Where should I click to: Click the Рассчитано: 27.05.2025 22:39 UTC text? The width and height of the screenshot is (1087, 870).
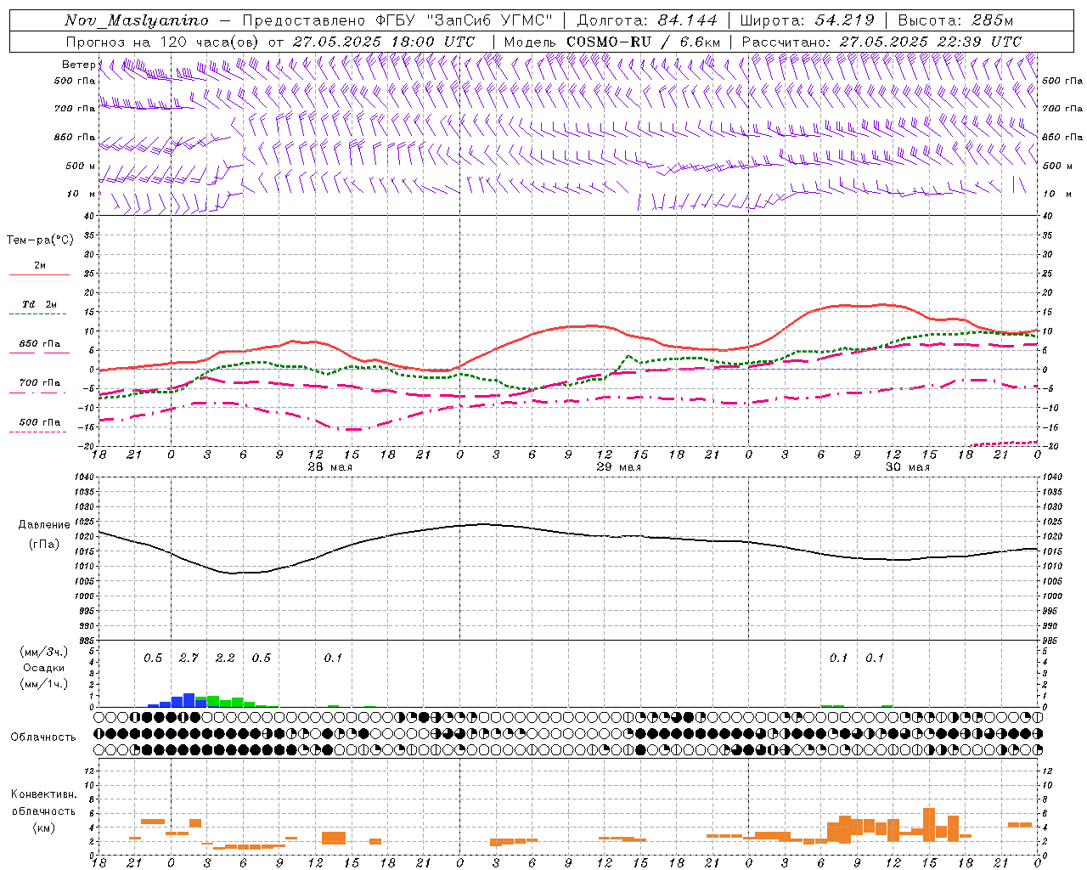pos(881,42)
